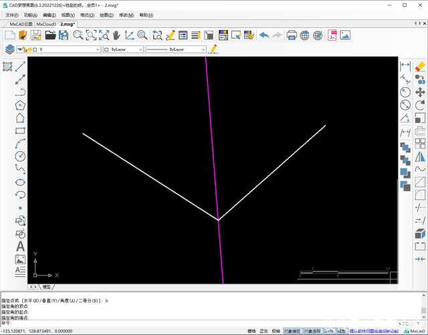Toggle lineweight (线宽) in status bar
This screenshot has height=335, width=428.
tap(342, 331)
